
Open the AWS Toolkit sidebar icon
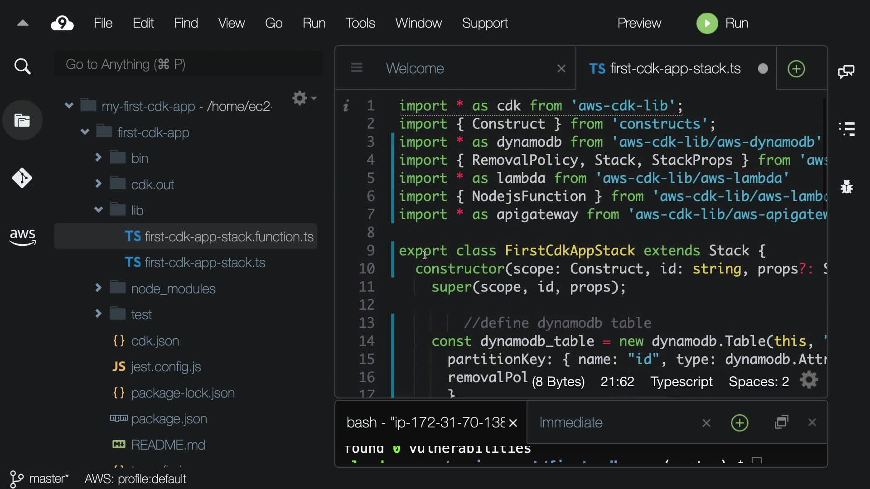(22, 236)
